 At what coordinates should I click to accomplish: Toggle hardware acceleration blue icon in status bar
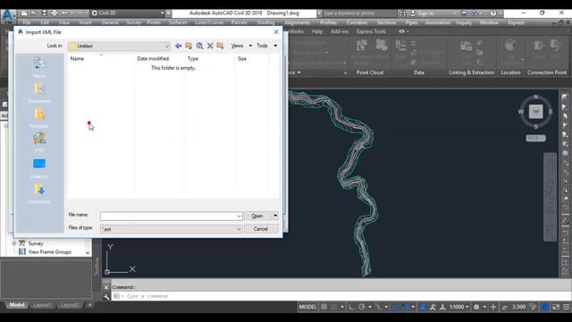click(544, 307)
